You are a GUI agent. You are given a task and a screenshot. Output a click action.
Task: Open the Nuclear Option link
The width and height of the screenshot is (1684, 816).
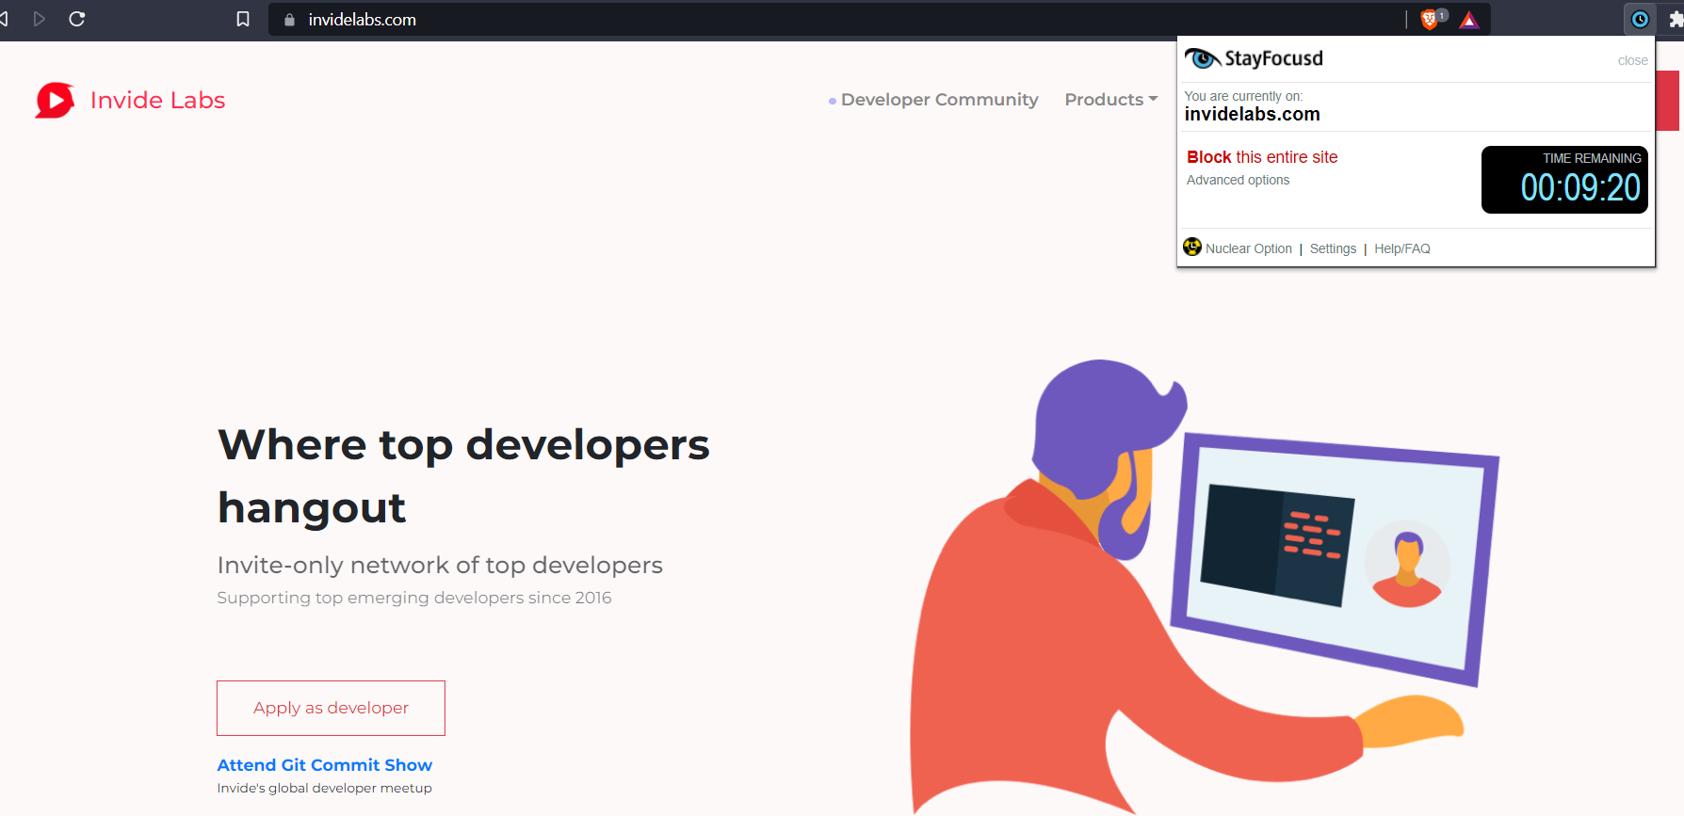(1248, 248)
